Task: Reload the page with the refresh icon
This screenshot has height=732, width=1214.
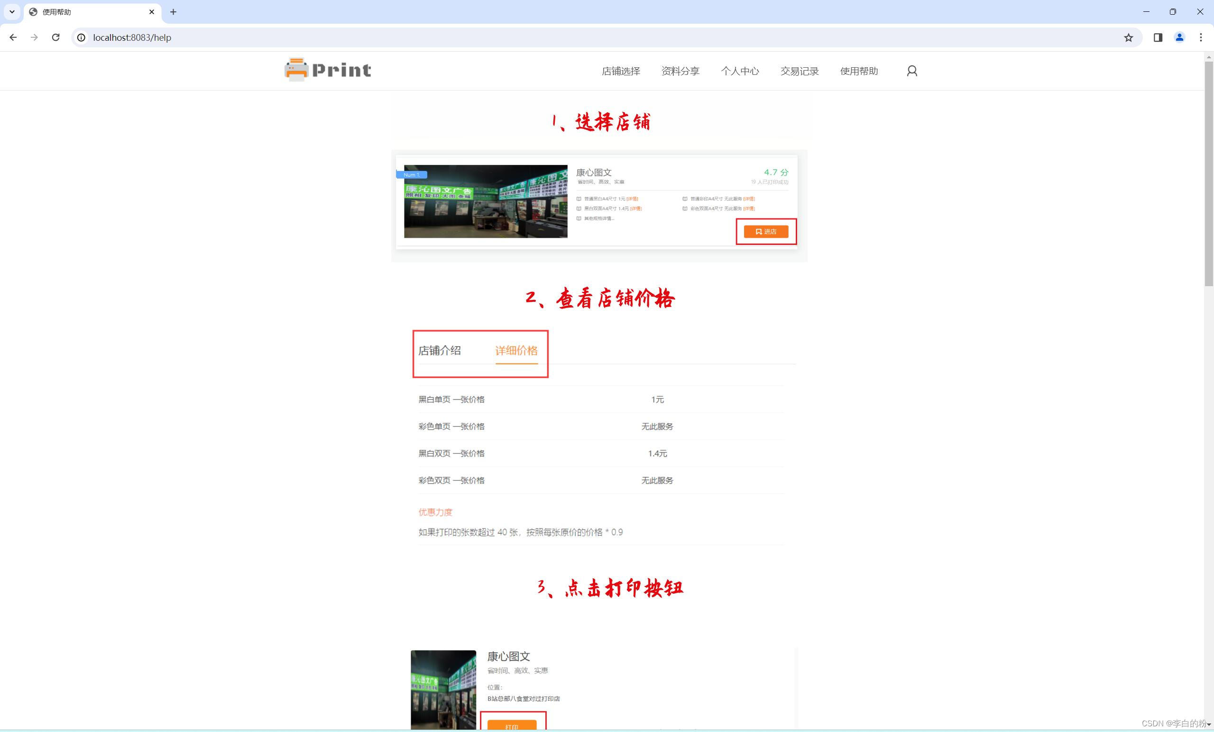Action: point(55,37)
